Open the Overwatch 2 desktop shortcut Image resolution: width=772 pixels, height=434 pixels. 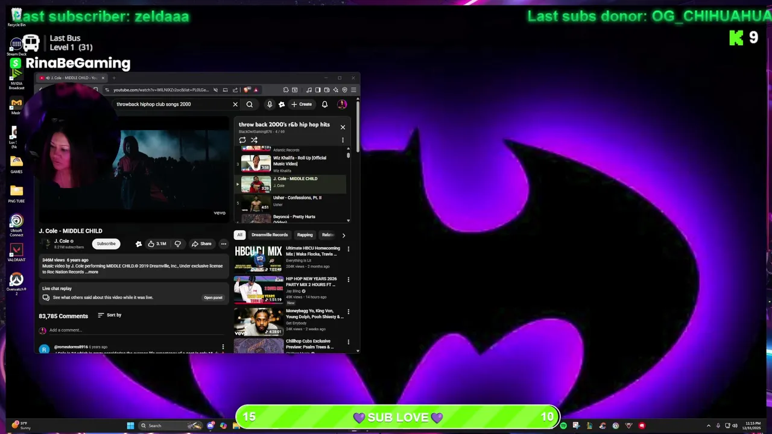point(16,282)
